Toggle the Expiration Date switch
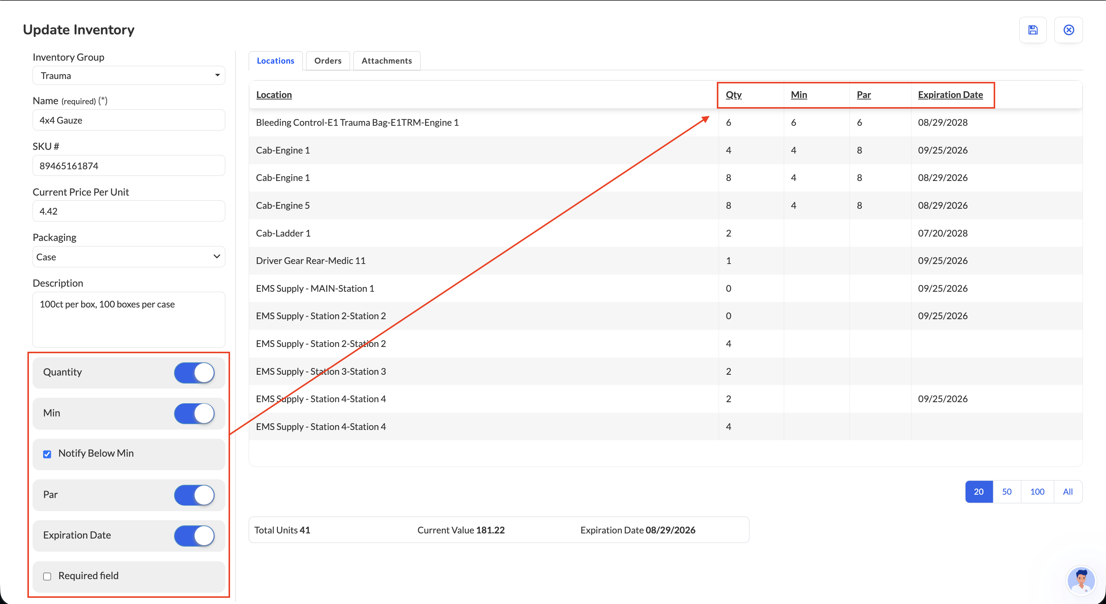 (194, 535)
